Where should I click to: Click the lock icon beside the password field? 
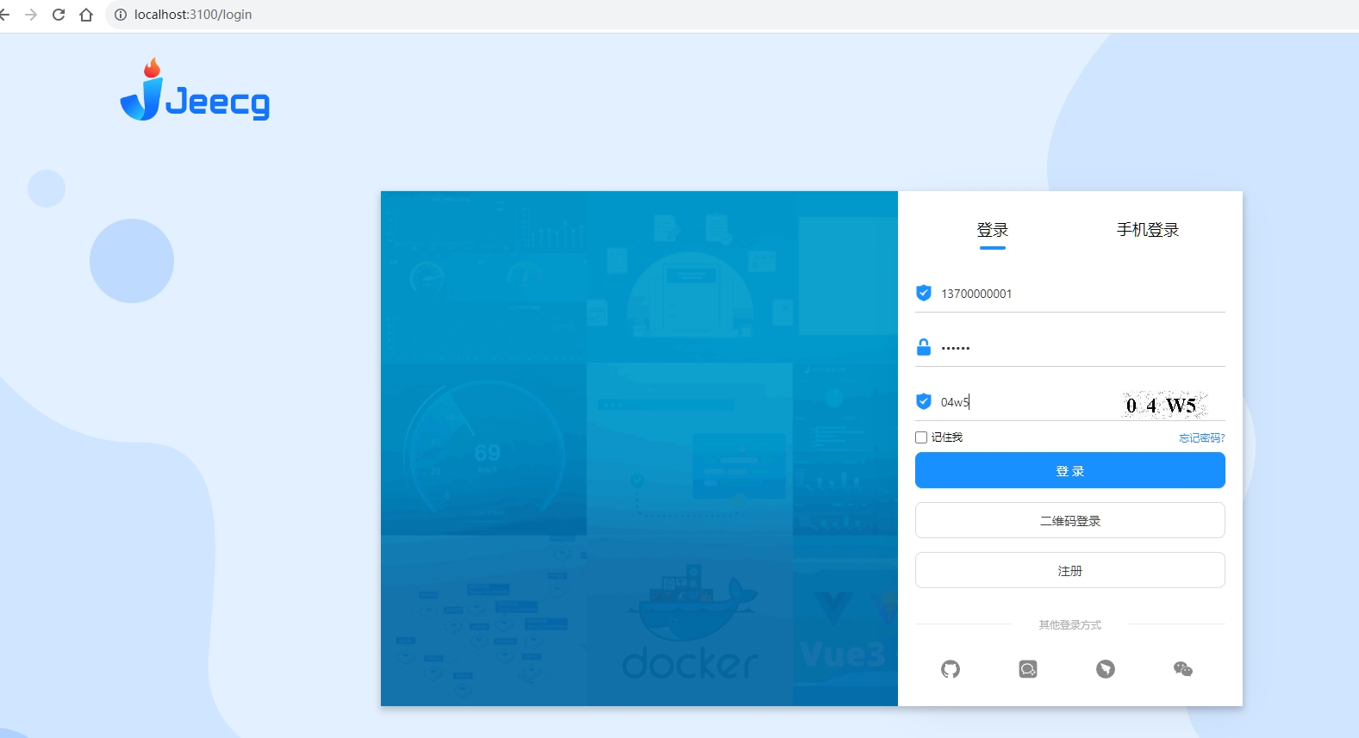coord(923,347)
